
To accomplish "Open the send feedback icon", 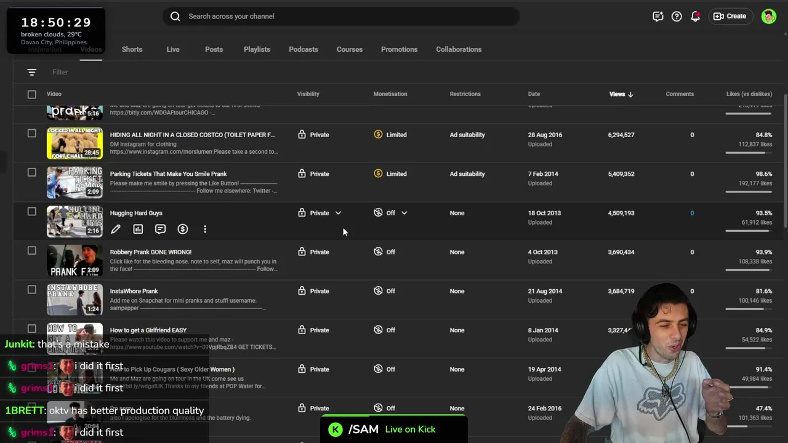I will (x=657, y=17).
